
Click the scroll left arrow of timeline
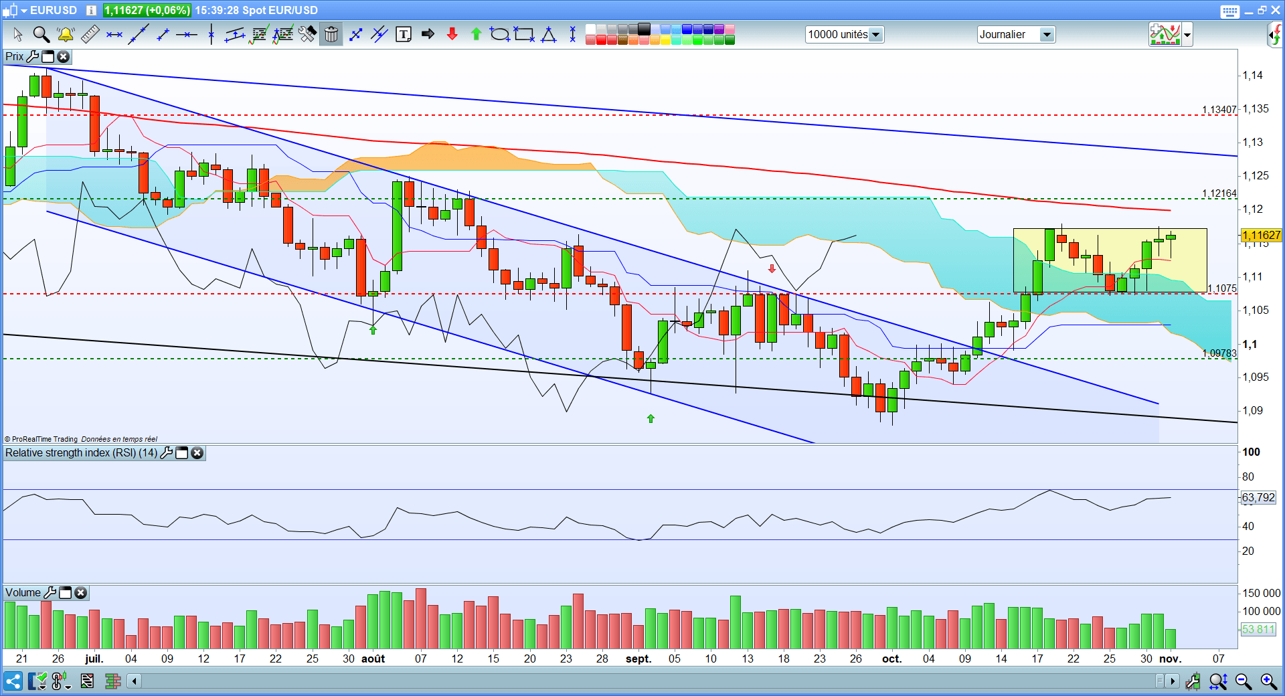pos(135,681)
